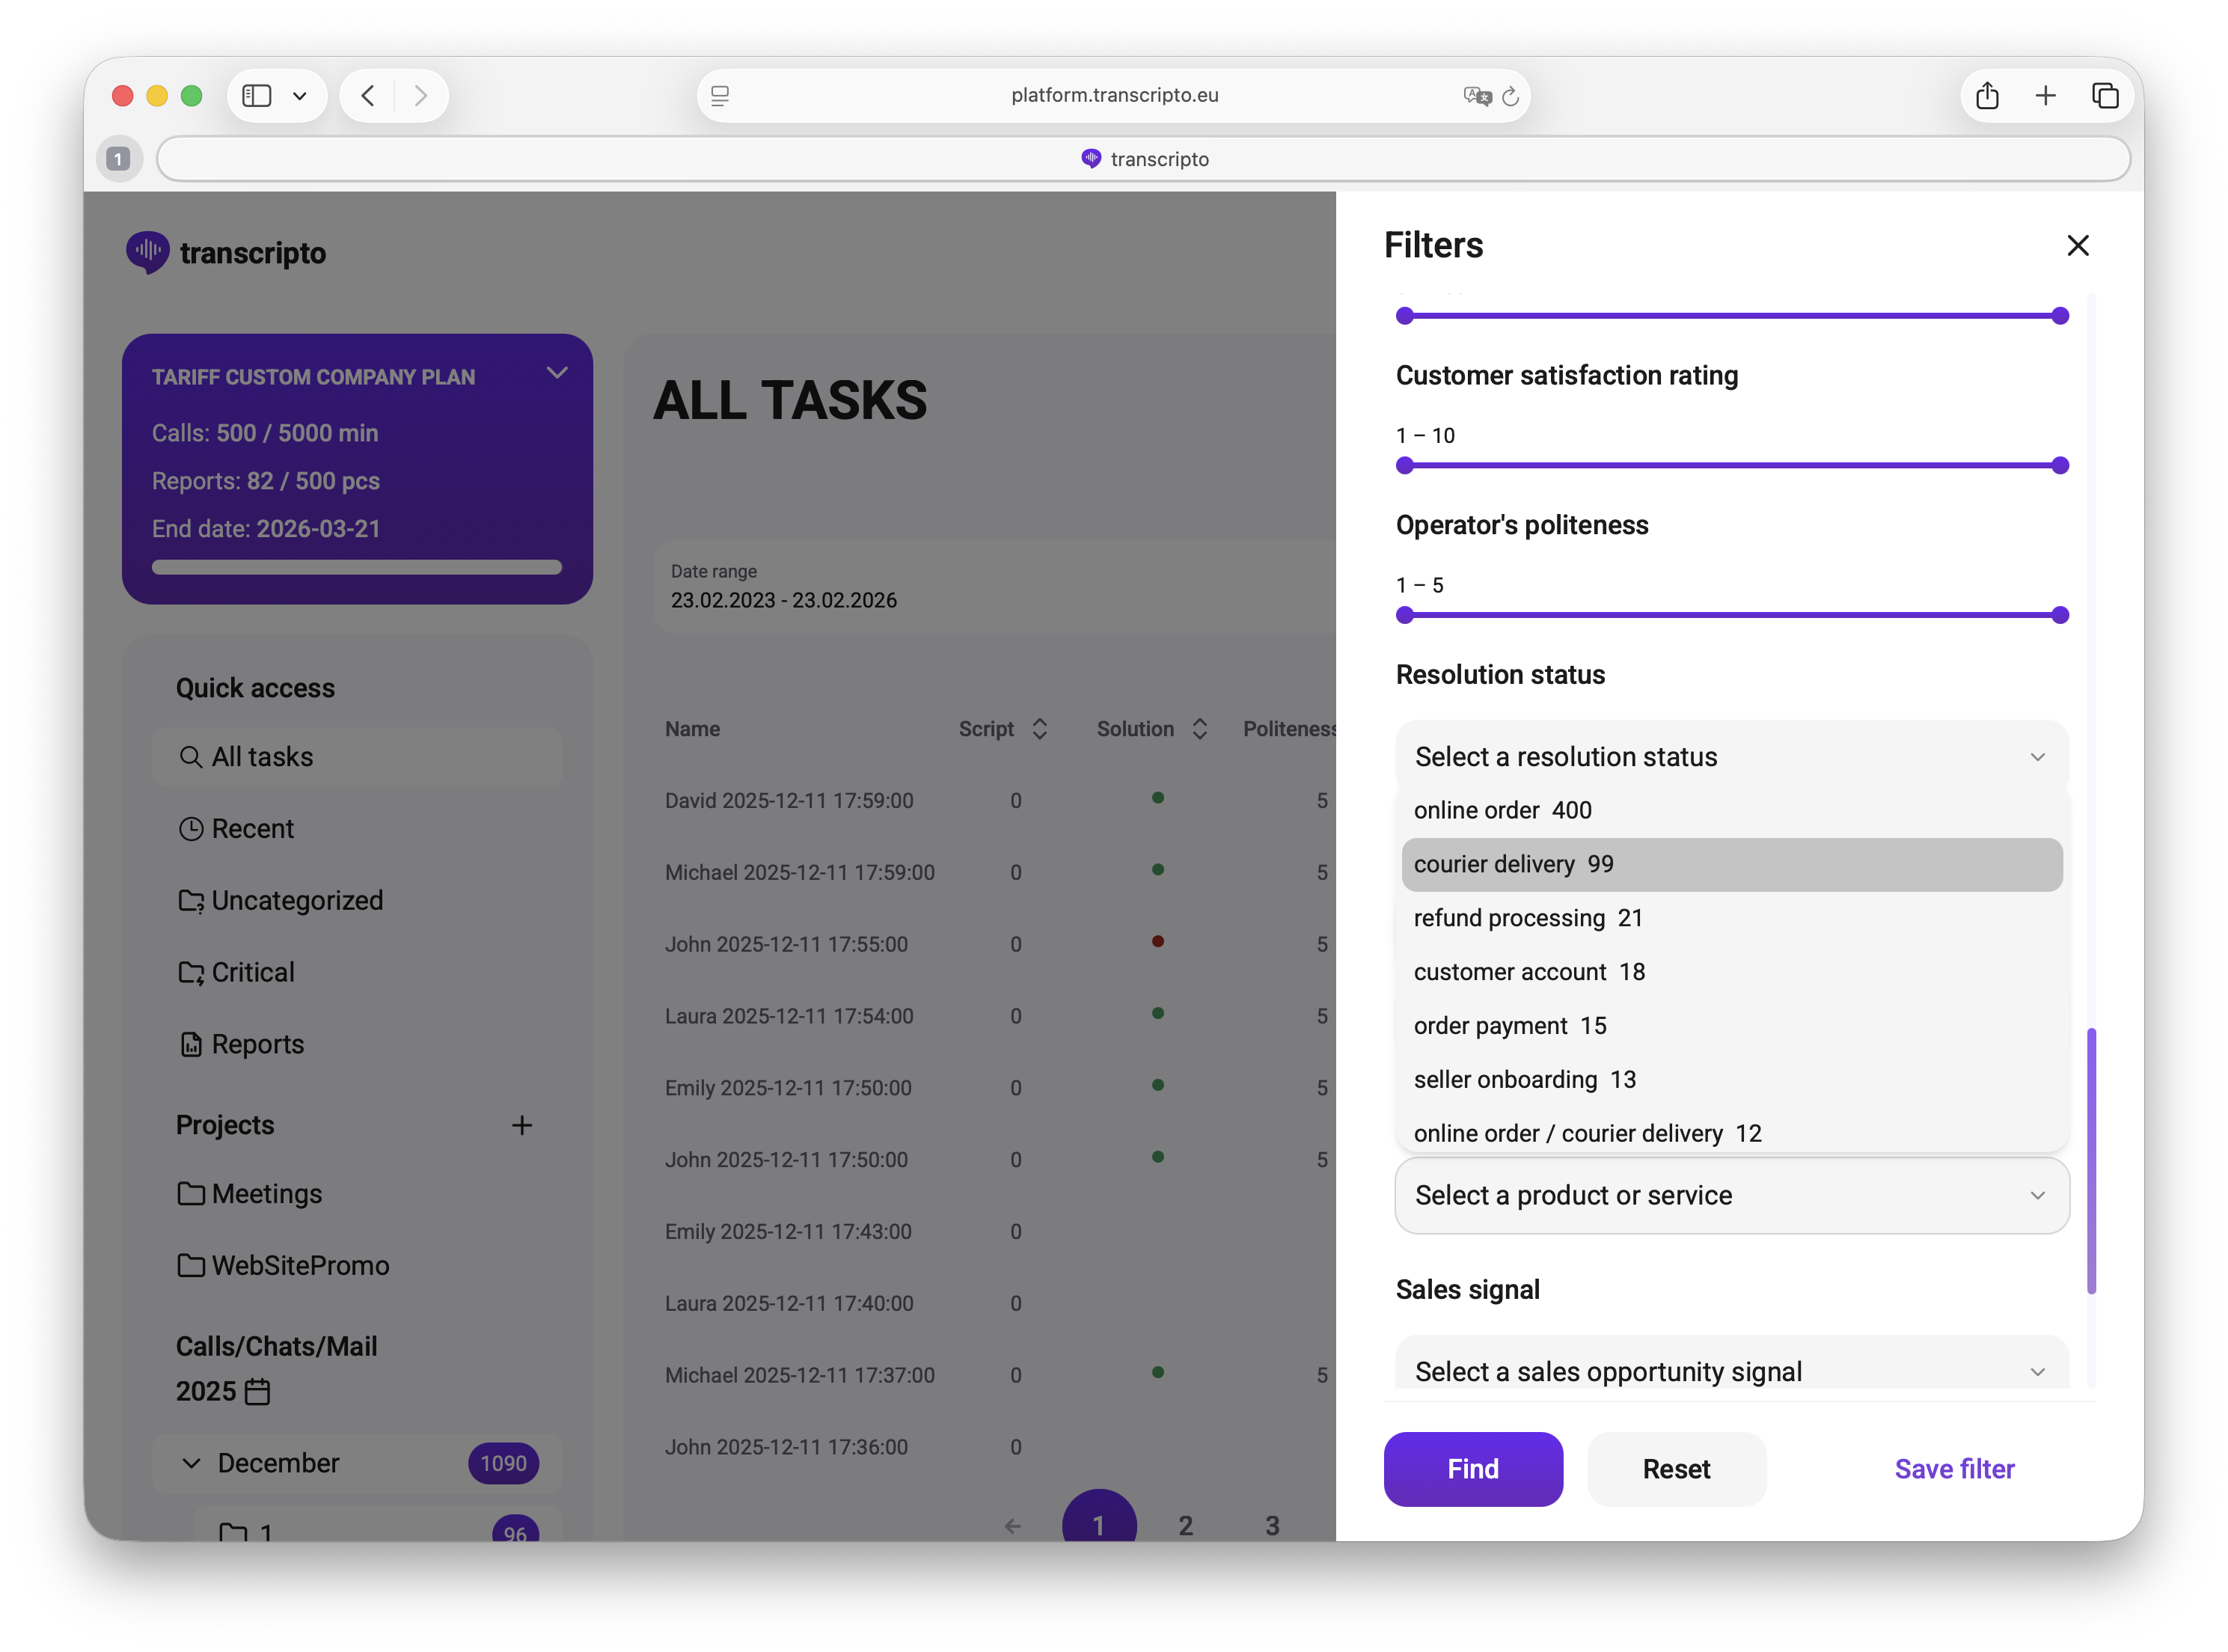Add a new project with plus icon
Screen dimensions: 2228x1652
pyautogui.click(x=521, y=1125)
